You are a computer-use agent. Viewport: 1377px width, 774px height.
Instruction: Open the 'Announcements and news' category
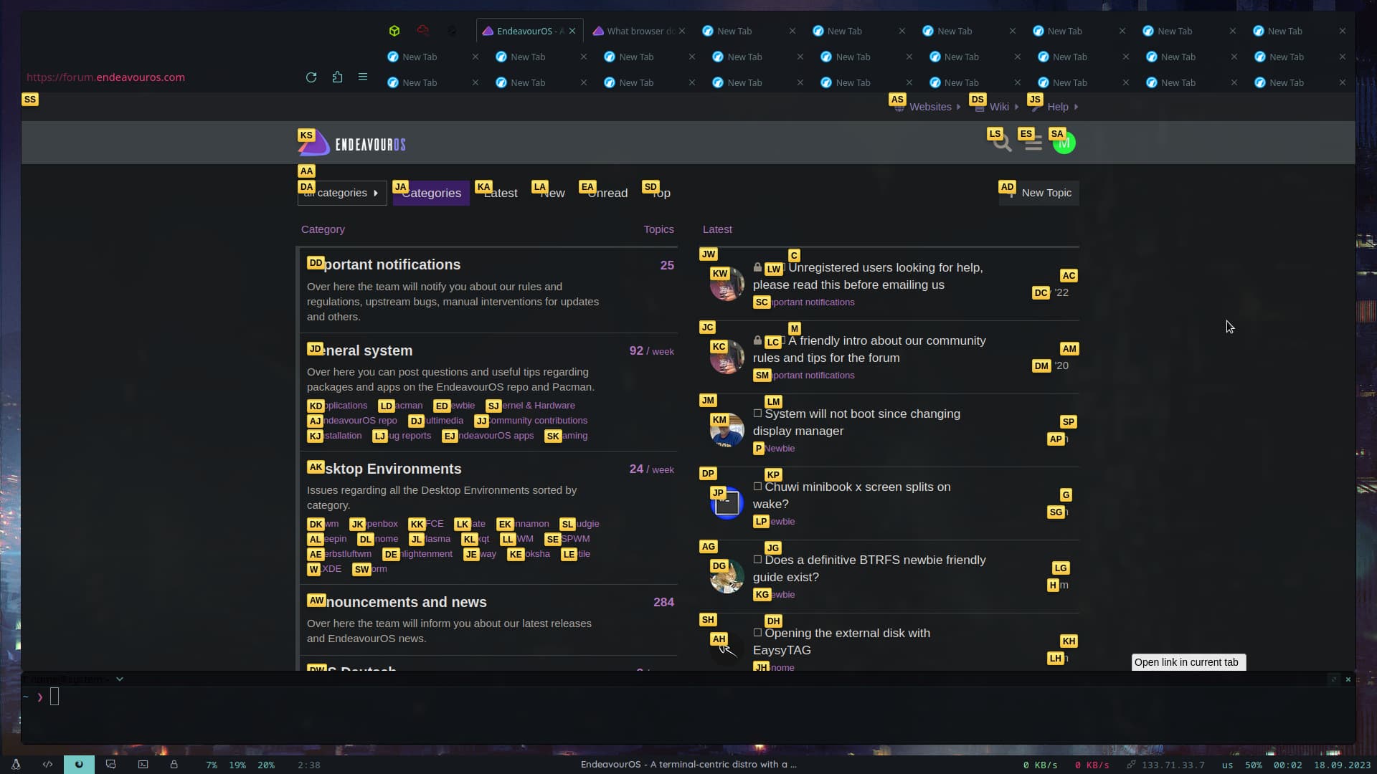397,602
